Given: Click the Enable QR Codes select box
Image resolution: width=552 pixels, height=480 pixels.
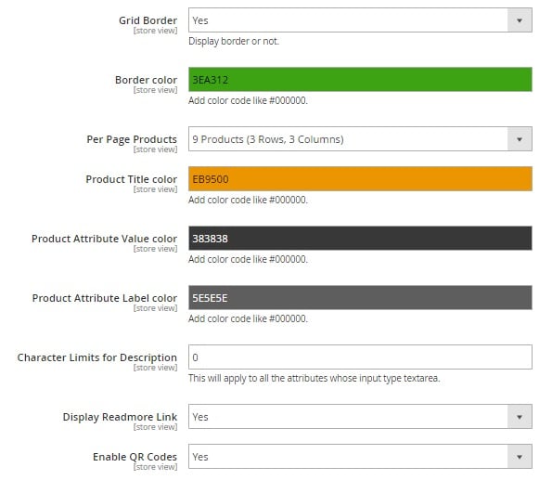Looking at the screenshot, I should 360,457.
